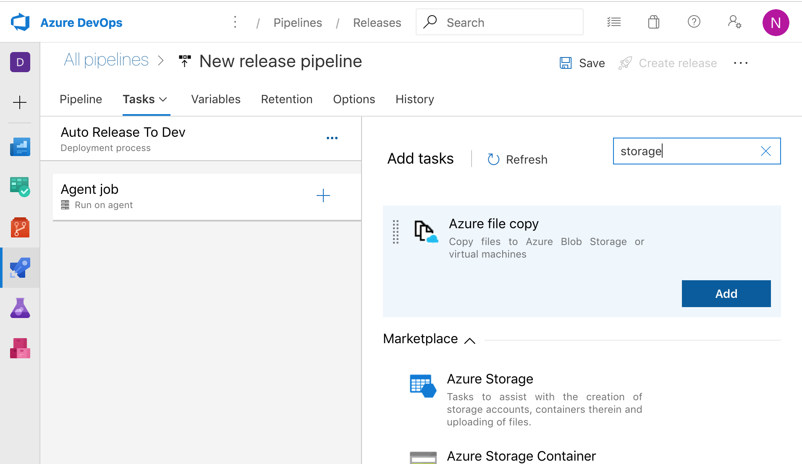Click the Add tasks heading
802x464 pixels.
[420, 159]
